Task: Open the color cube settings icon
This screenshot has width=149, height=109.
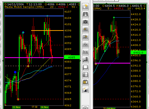Action: click(x=85, y=89)
